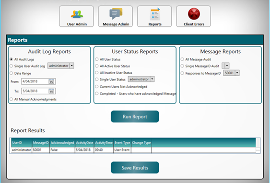This screenshot has height=183, width=270.
Task: Click the Report Results grid vertical scrollbar
Action: (258, 146)
